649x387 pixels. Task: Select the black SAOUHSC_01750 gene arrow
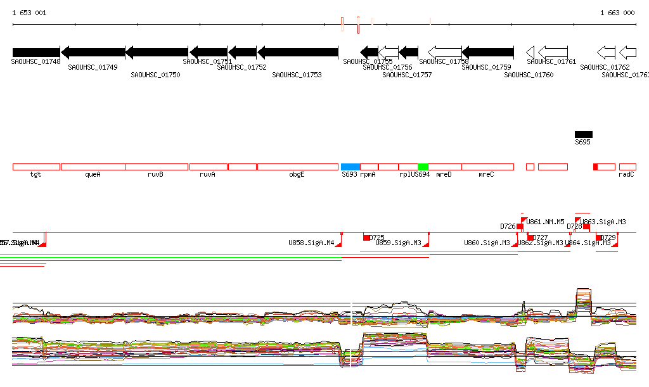157,53
